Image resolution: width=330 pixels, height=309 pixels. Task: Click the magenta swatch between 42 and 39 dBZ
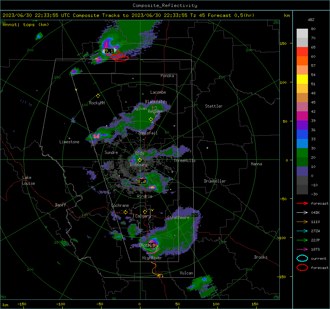[x=302, y=116]
